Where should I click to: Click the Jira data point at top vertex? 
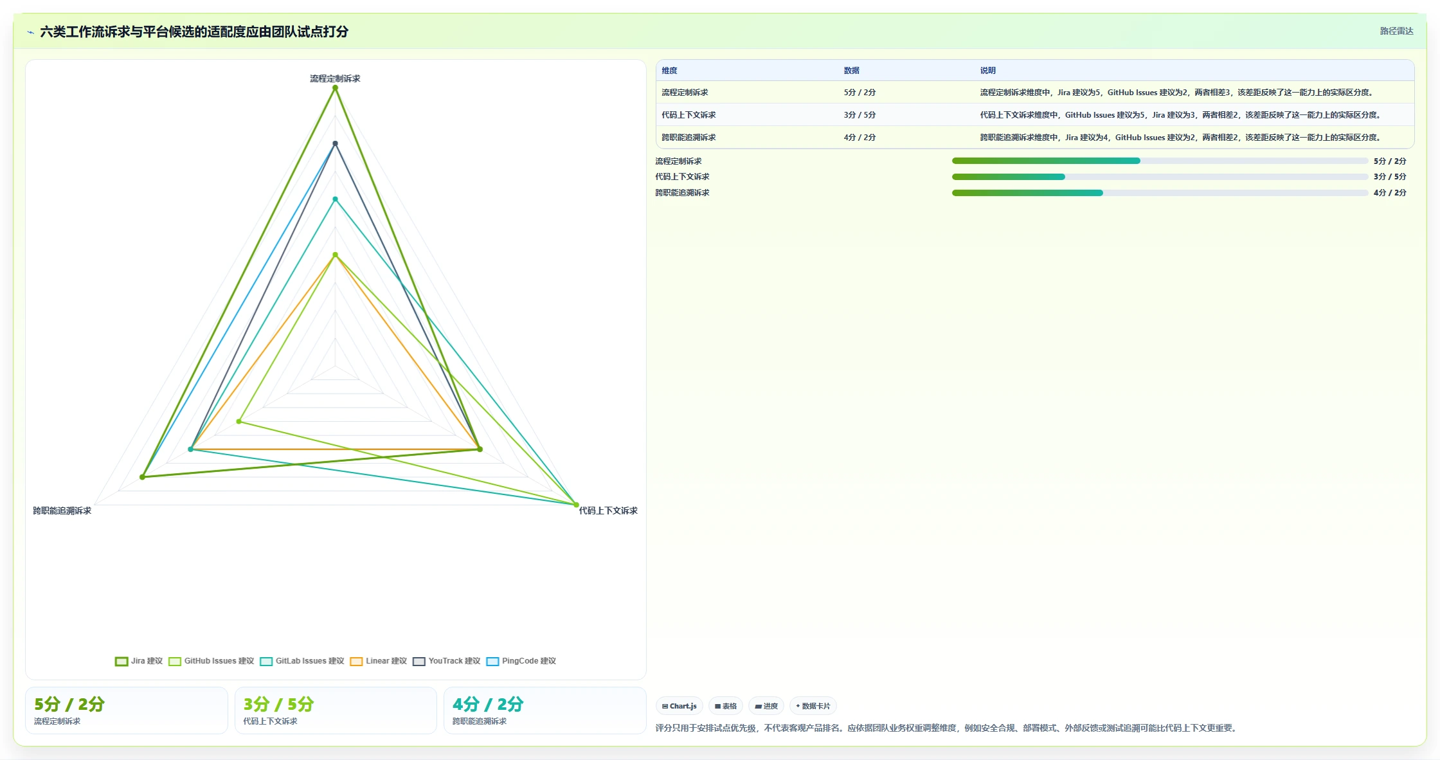pyautogui.click(x=335, y=88)
